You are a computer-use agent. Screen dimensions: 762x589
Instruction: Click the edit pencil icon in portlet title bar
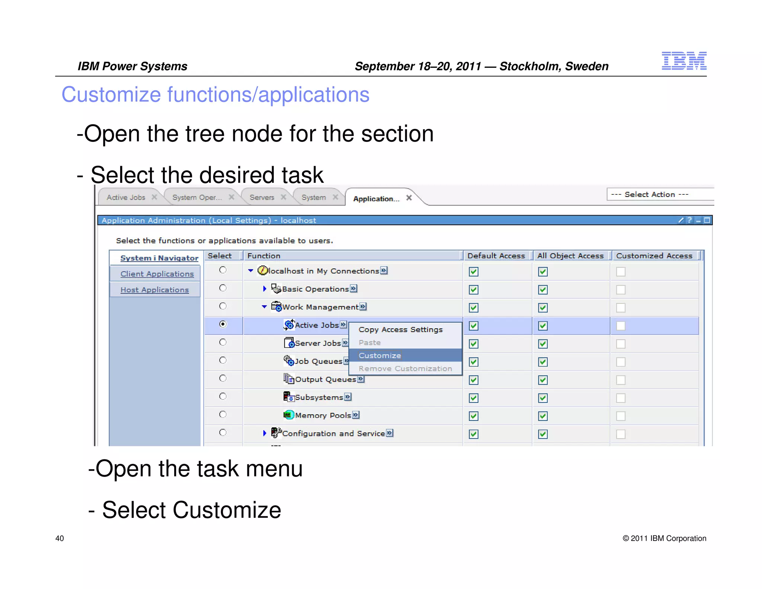pyautogui.click(x=681, y=220)
